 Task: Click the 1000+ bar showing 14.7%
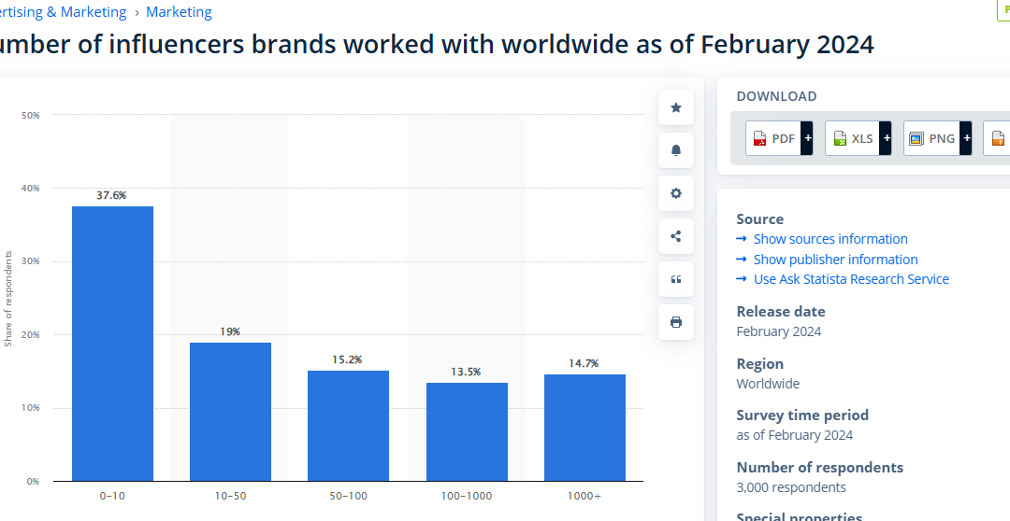(584, 427)
